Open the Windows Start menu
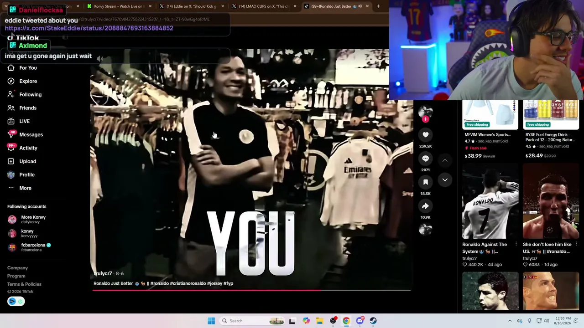The image size is (584, 328). [211, 321]
